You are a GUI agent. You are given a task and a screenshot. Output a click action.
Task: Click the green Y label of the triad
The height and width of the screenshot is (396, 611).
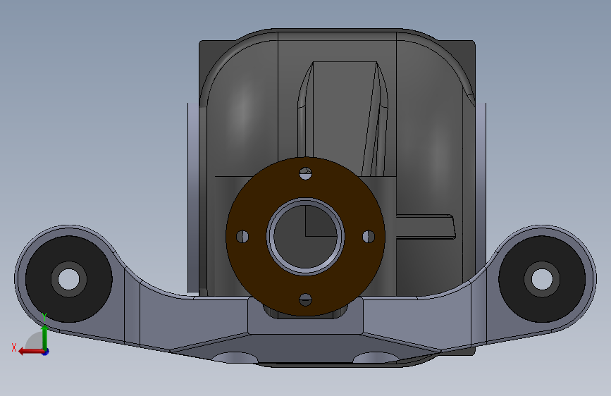tap(44, 316)
